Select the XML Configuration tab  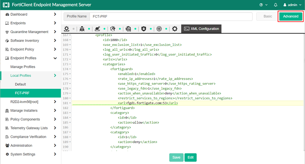[x=201, y=29]
